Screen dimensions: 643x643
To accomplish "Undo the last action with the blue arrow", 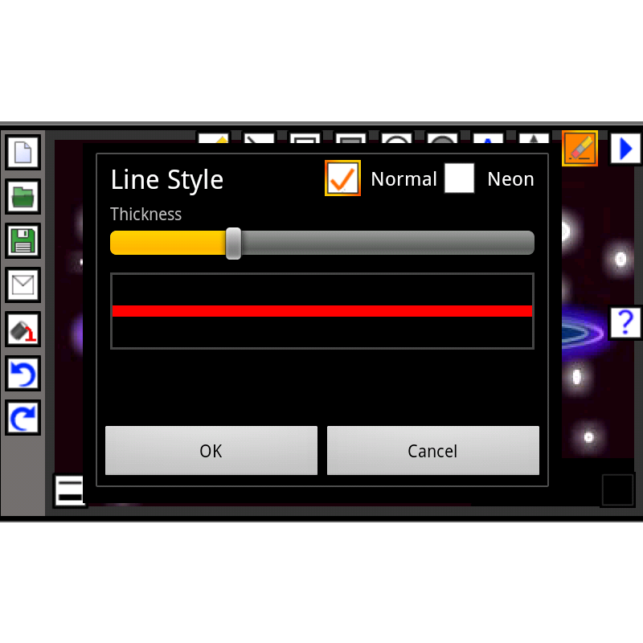I will [23, 374].
